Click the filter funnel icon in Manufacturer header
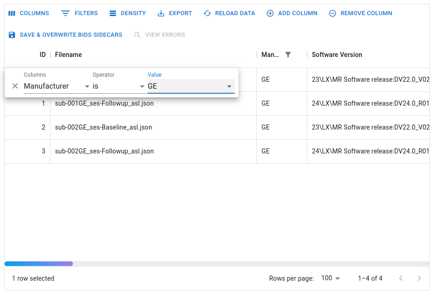Screen dimensions: 433x294 pos(288,55)
